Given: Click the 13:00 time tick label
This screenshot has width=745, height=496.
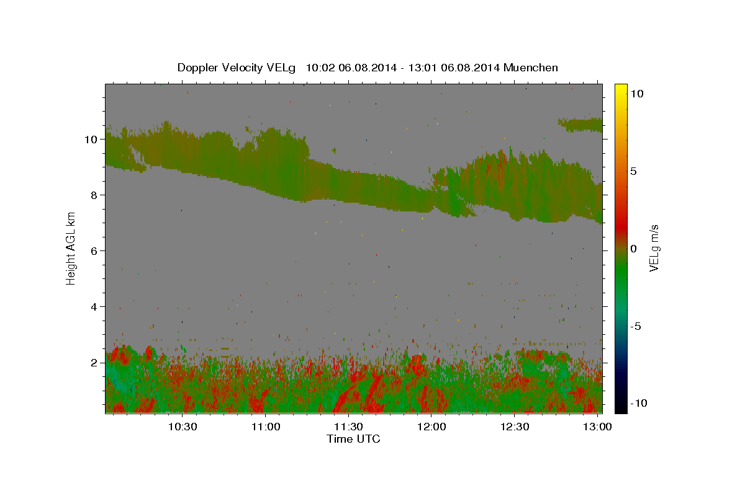Looking at the screenshot, I should pyautogui.click(x=597, y=427).
